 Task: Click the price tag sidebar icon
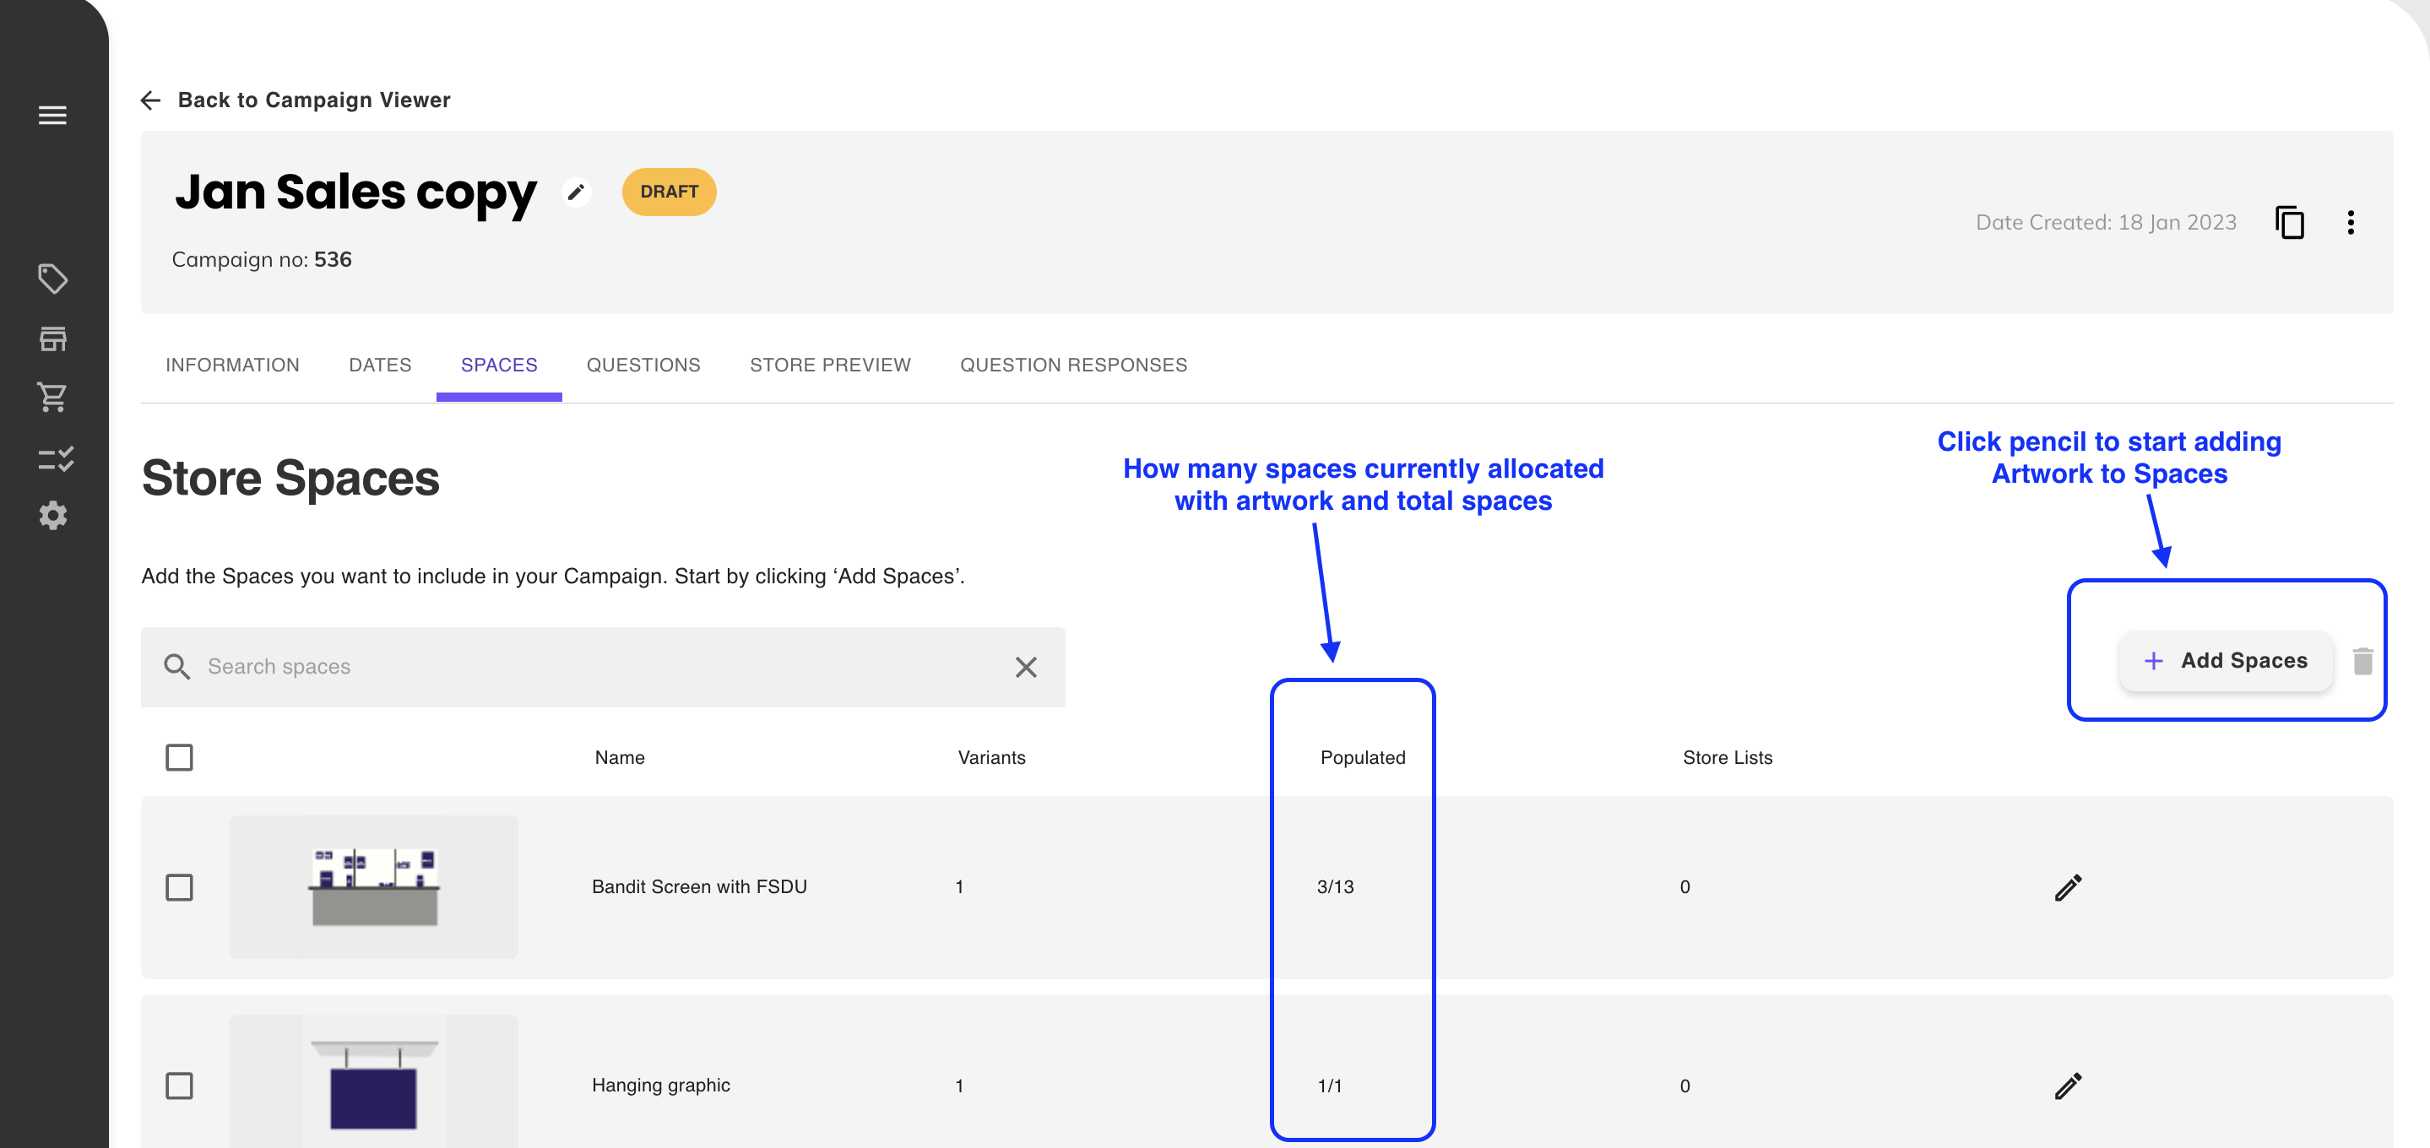point(53,279)
